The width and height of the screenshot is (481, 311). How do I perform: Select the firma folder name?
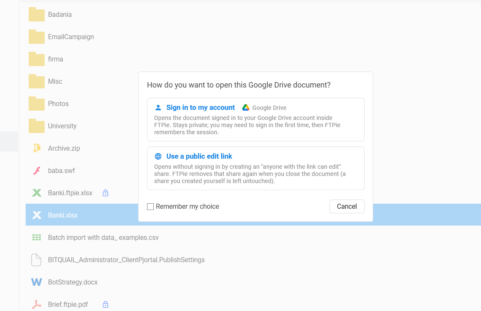(56, 59)
